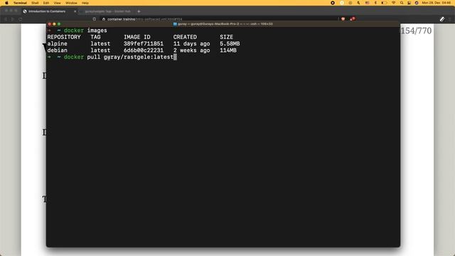Click the debian repository name
455x256 pixels.
[x=57, y=50]
